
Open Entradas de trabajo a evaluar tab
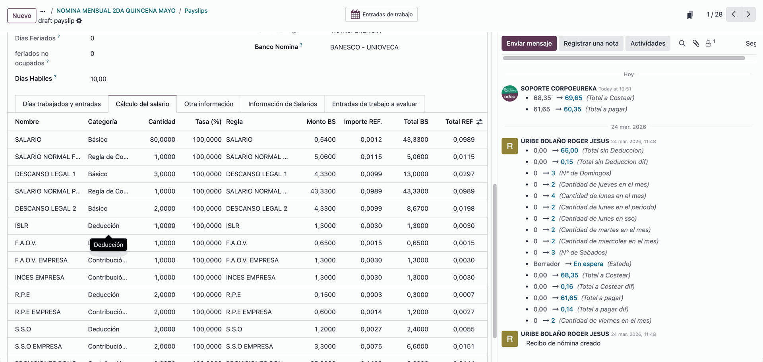click(x=374, y=104)
